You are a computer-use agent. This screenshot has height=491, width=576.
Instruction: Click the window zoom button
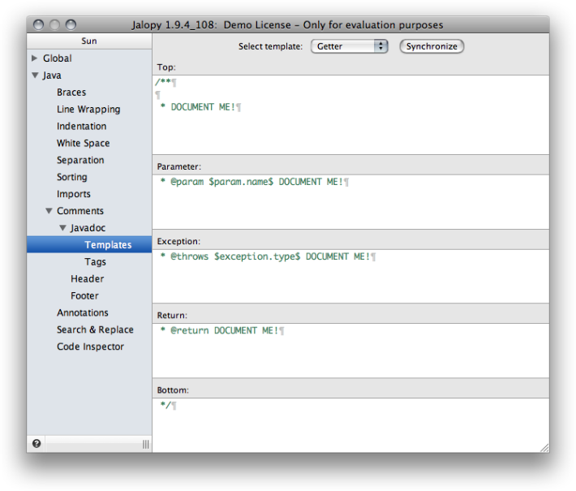(x=71, y=24)
